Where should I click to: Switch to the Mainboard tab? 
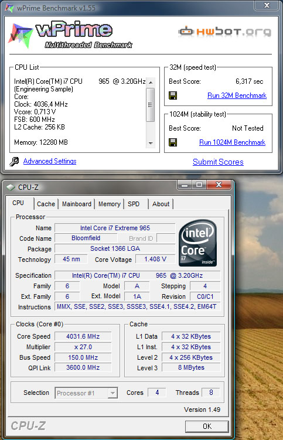(77, 204)
